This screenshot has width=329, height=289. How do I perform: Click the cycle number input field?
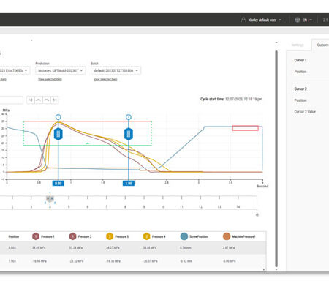pos(12,100)
